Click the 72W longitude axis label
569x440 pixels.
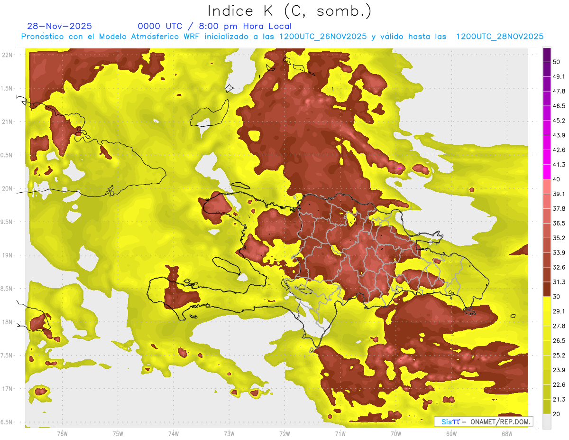(x=285, y=433)
